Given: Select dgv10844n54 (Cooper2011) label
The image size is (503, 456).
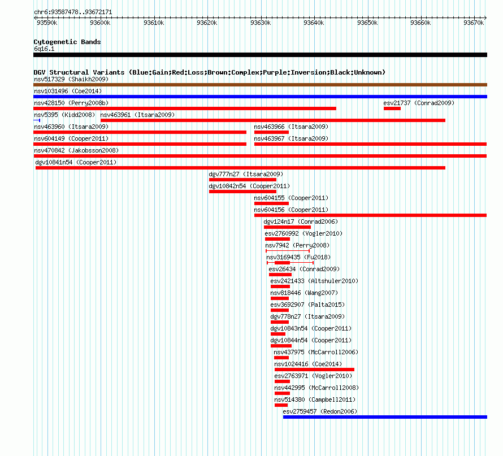Looking at the screenshot, I should 311,340.
